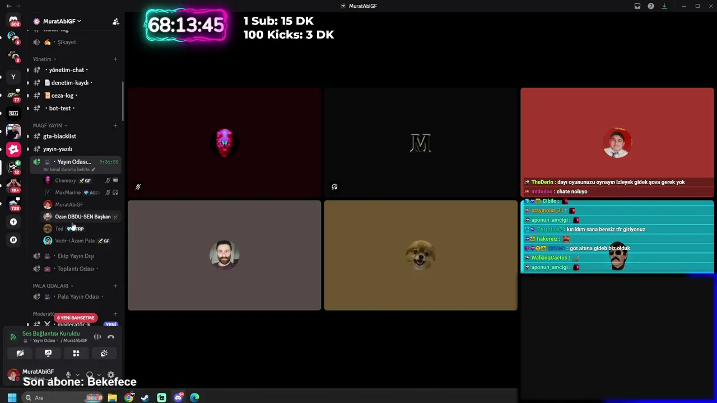Open the pink star server icon
Viewport: 717px width, 403px height.
point(13,149)
